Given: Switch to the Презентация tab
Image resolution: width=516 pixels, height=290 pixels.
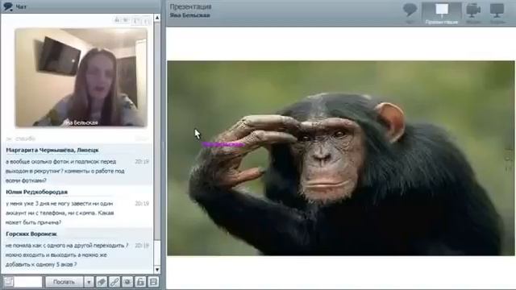Looking at the screenshot, I should click(x=442, y=13).
